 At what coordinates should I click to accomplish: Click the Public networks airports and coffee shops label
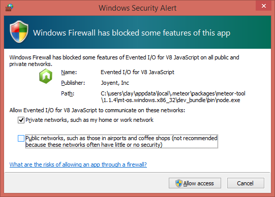[x=121, y=142]
